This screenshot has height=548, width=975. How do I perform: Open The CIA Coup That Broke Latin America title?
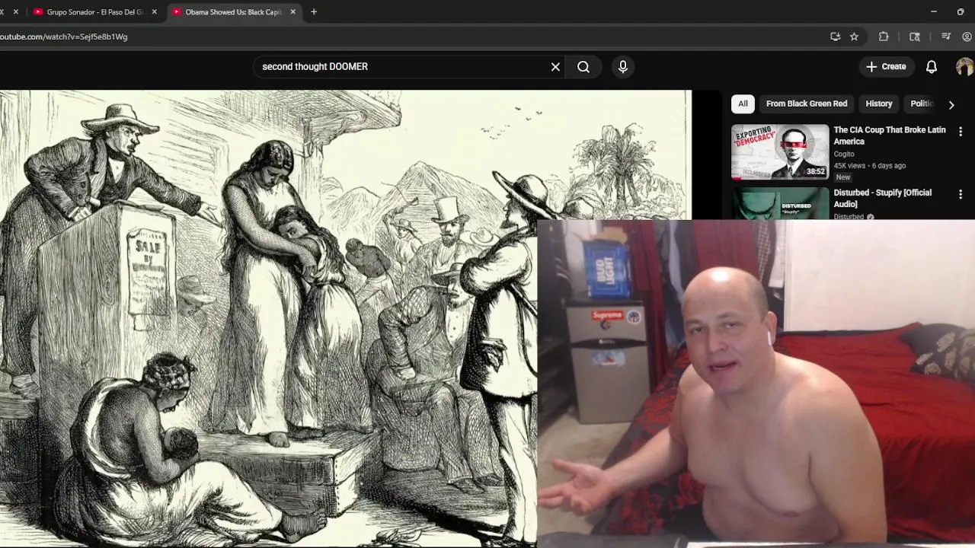click(x=889, y=135)
